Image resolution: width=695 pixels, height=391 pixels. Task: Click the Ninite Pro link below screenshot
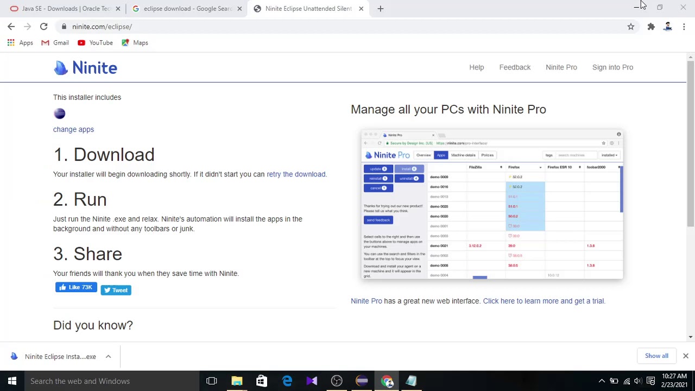click(367, 301)
